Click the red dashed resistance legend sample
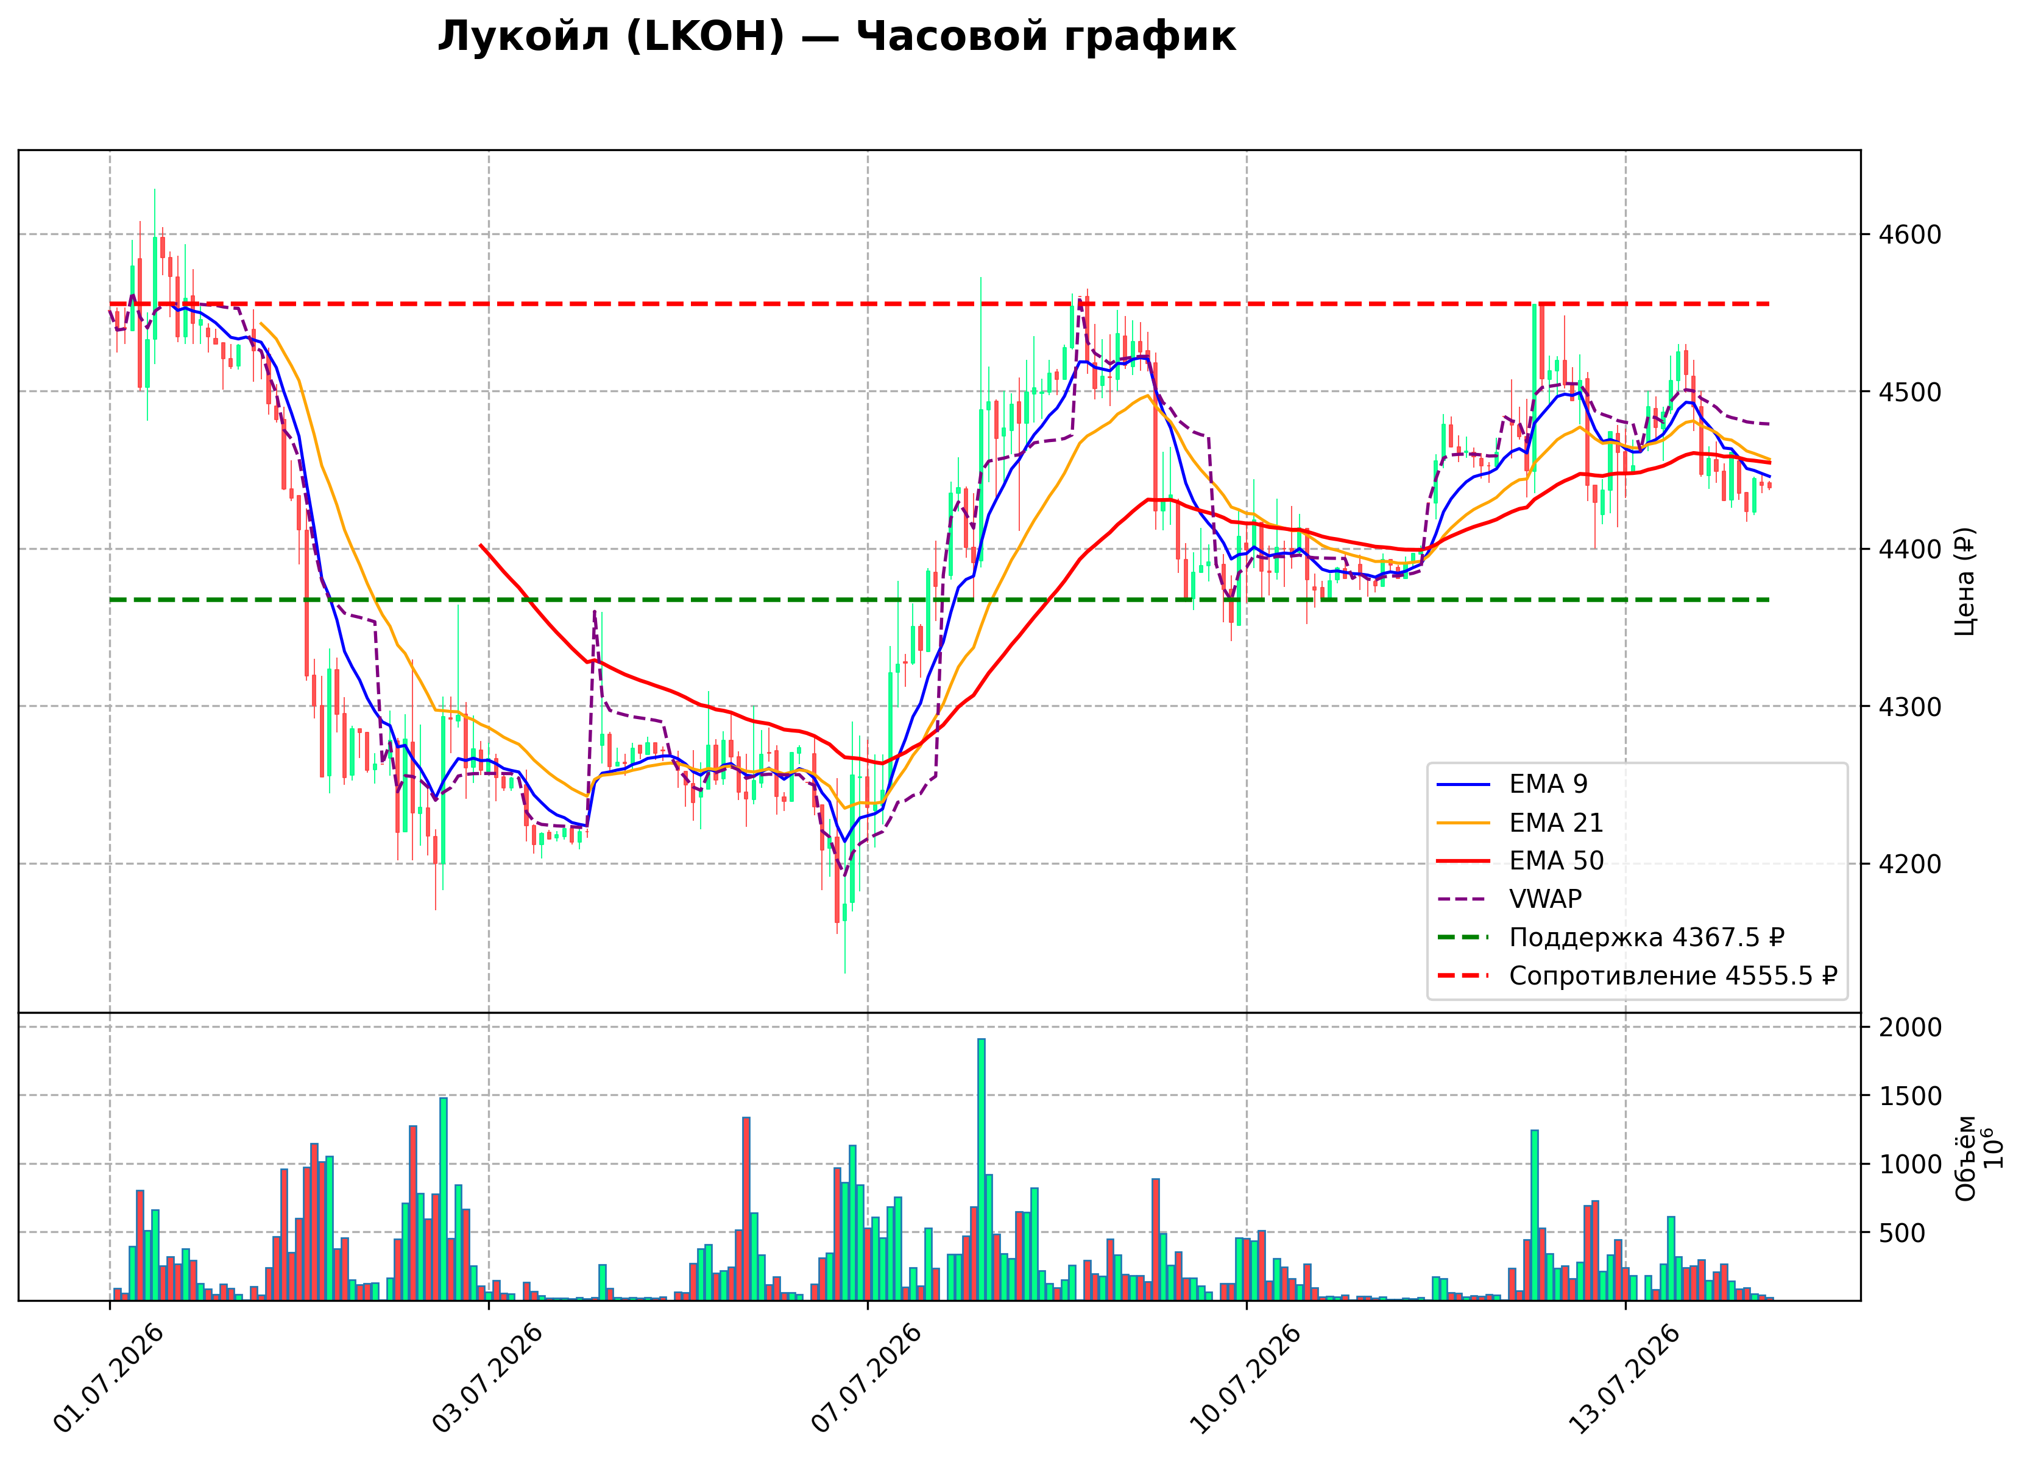Screen dimensions: 2027x1457 1464,977
